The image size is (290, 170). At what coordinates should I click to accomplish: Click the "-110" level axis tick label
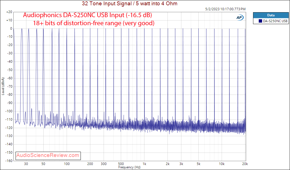click(9, 120)
